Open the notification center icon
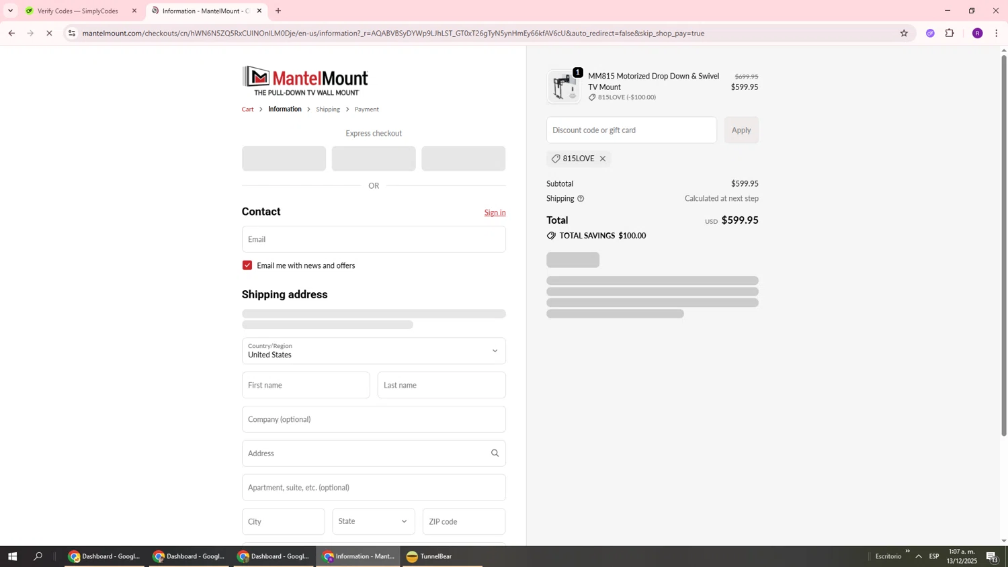This screenshot has width=1008, height=567. point(992,556)
